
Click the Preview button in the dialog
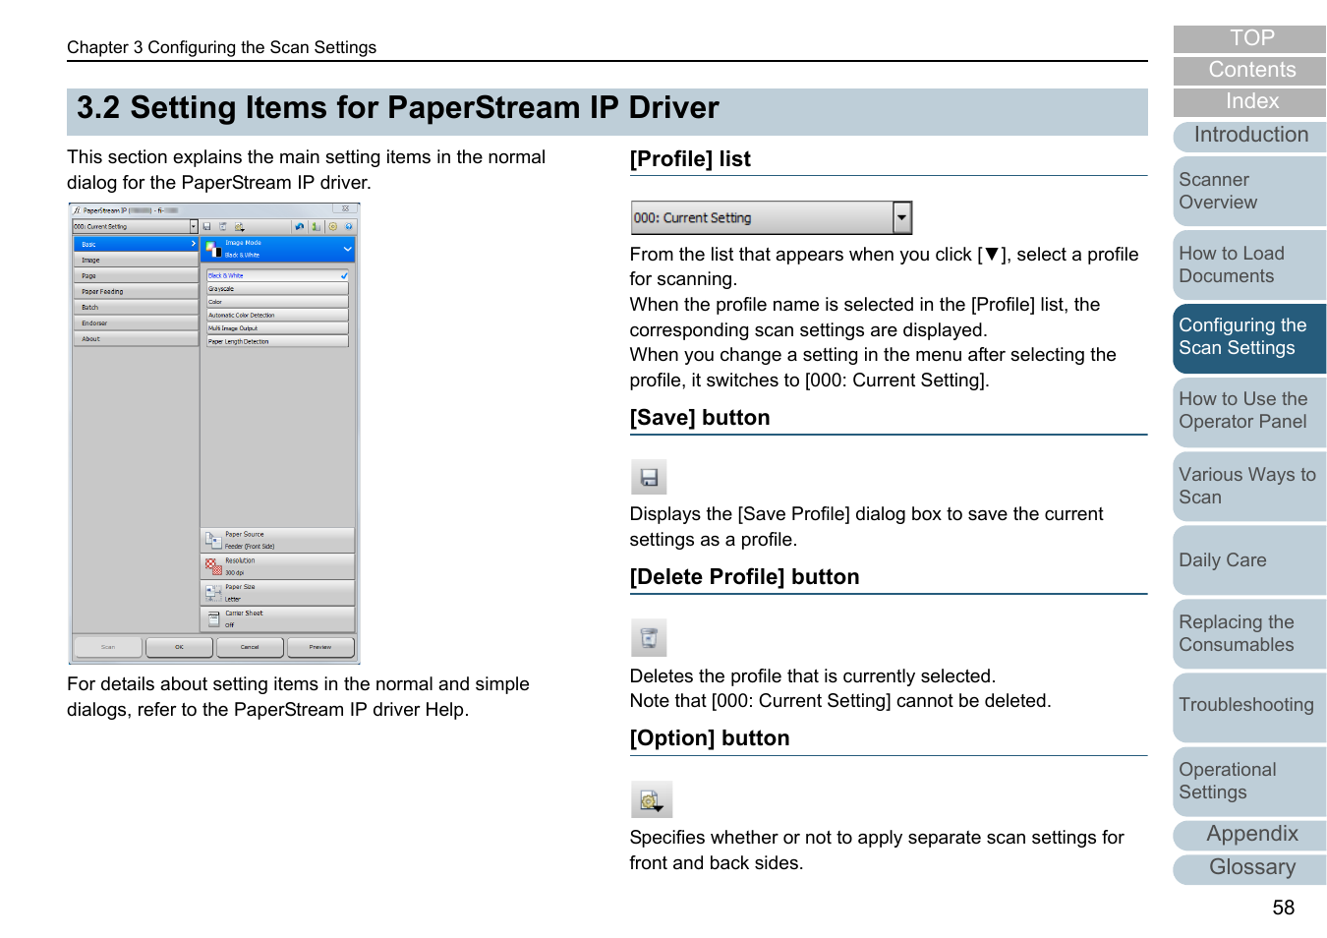(320, 647)
